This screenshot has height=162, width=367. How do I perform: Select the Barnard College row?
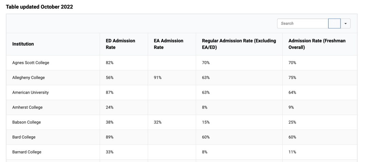coord(27,152)
